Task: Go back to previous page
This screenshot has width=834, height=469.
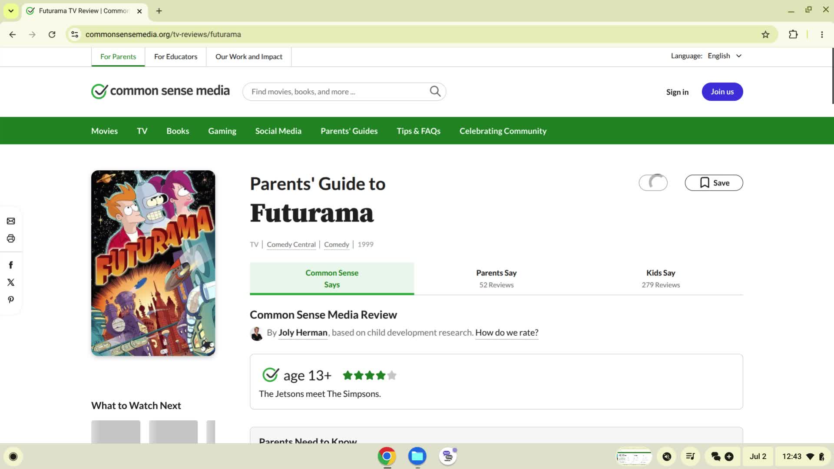Action: pyautogui.click(x=12, y=34)
